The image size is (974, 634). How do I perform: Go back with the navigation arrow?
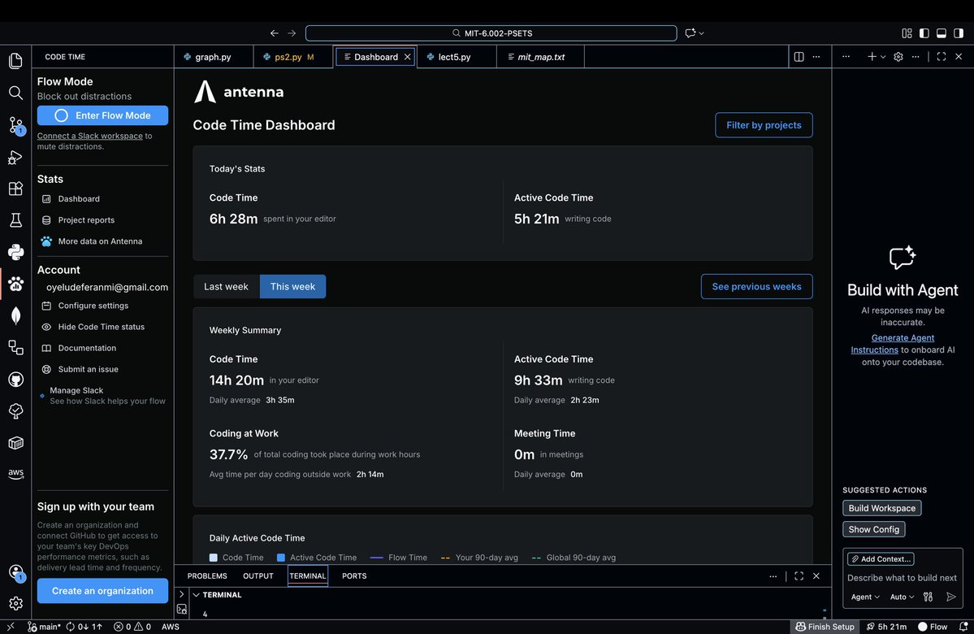[x=274, y=33]
